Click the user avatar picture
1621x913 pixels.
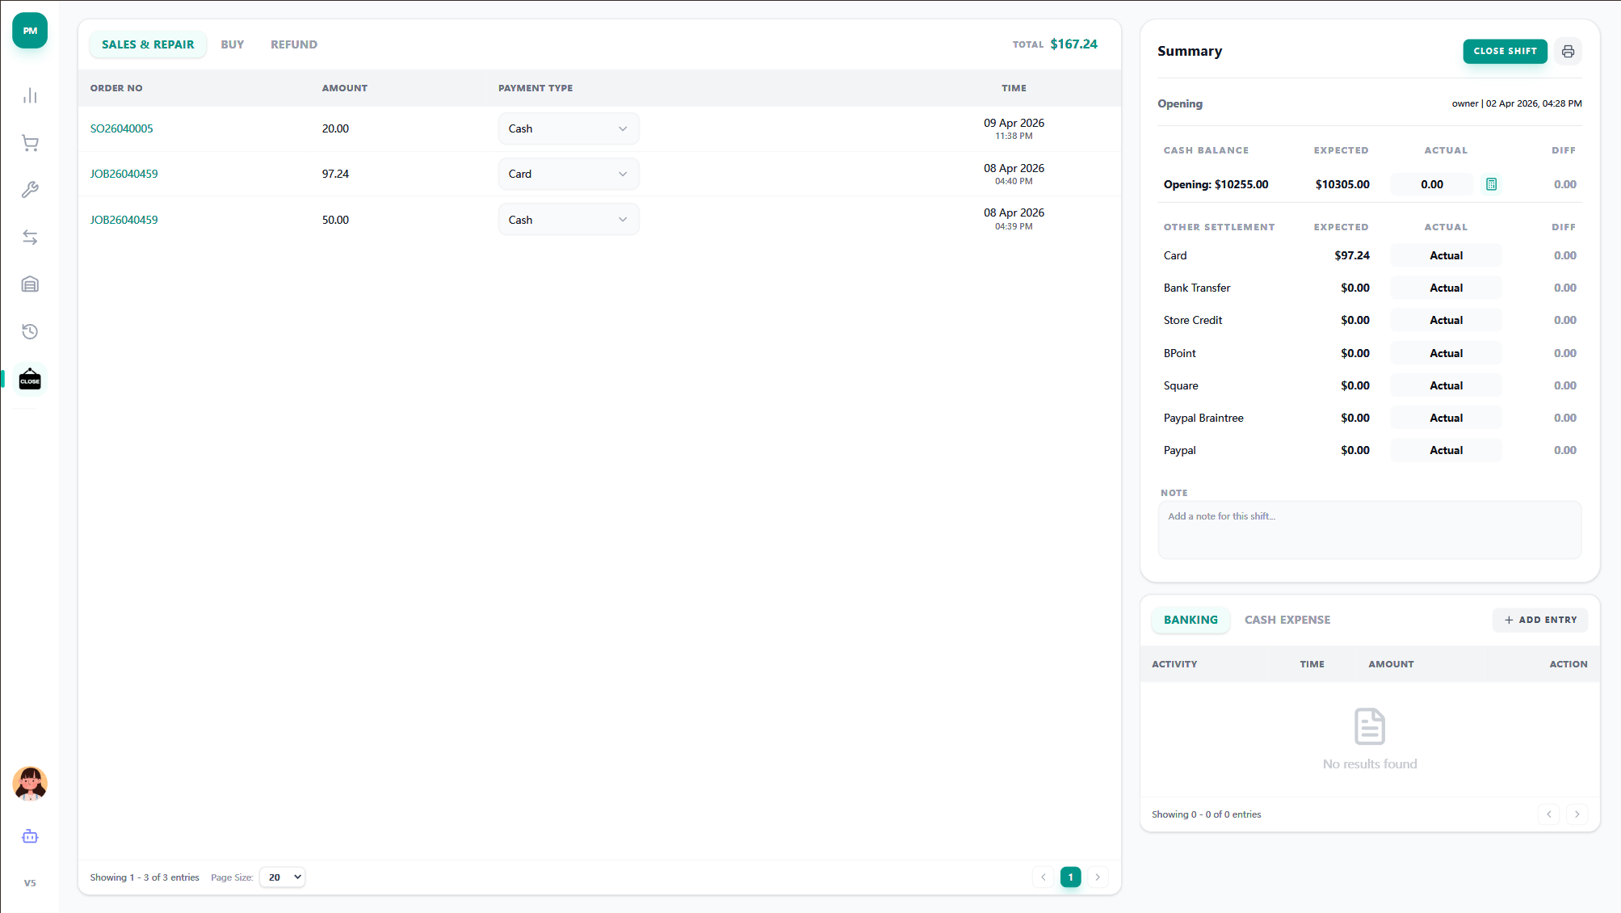pyautogui.click(x=30, y=783)
